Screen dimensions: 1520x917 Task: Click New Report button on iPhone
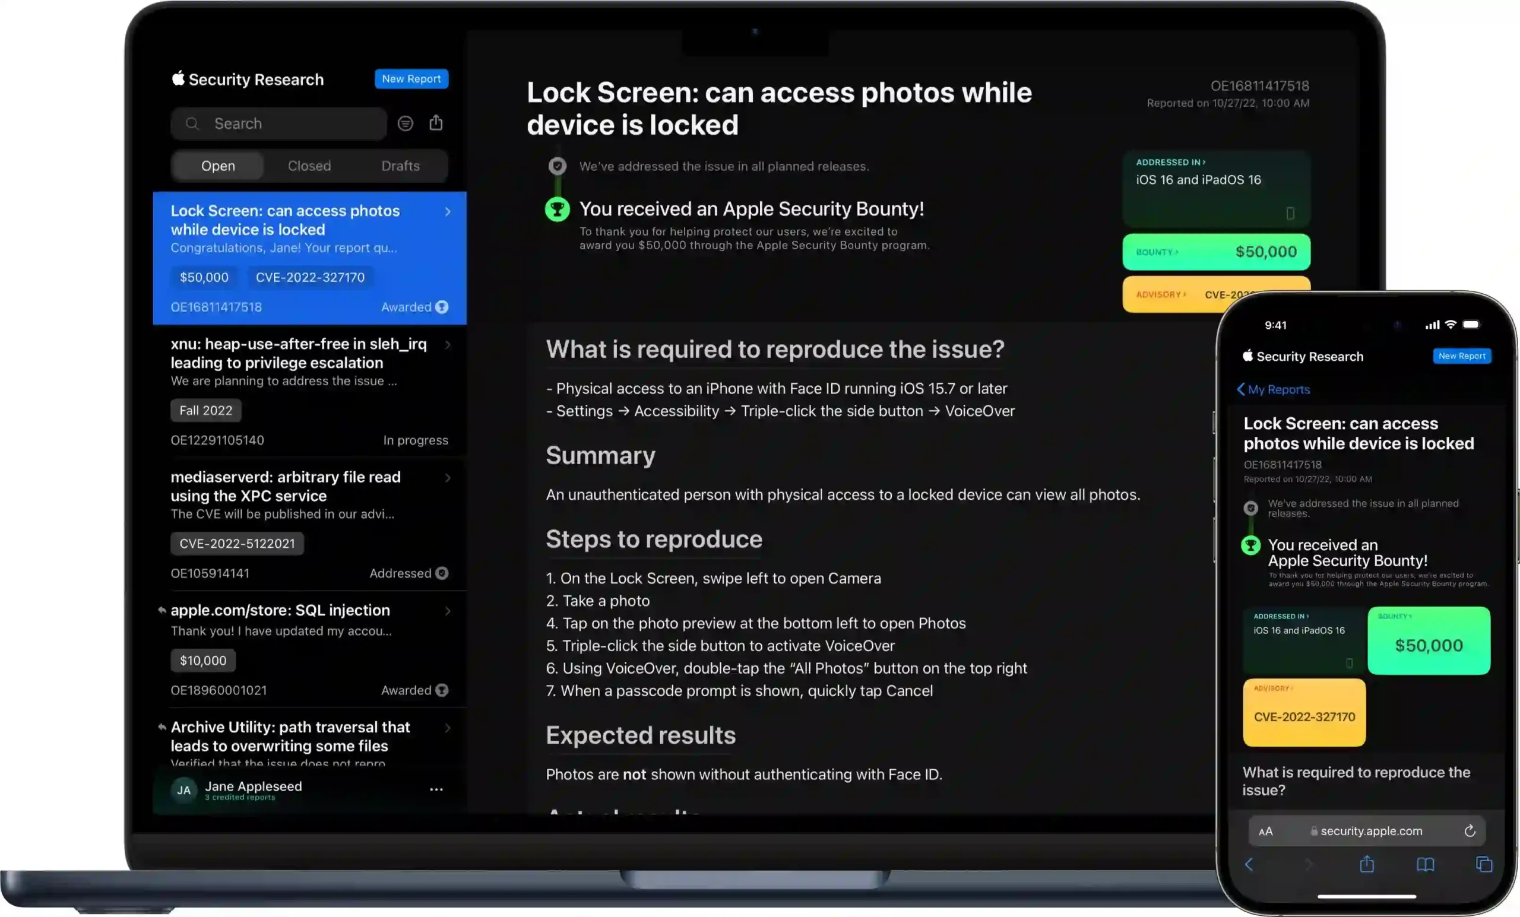coord(1461,356)
